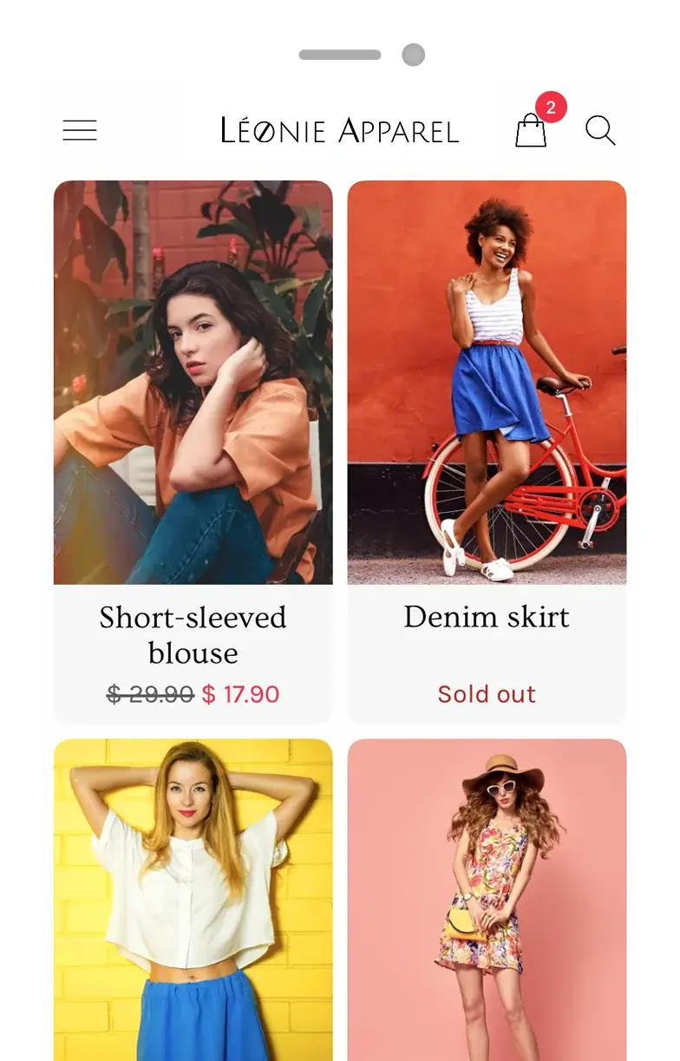
Task: Open the Short-sleeved blouse product photo
Action: pyautogui.click(x=193, y=382)
